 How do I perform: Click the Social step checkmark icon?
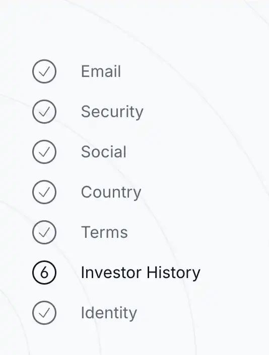click(x=44, y=152)
